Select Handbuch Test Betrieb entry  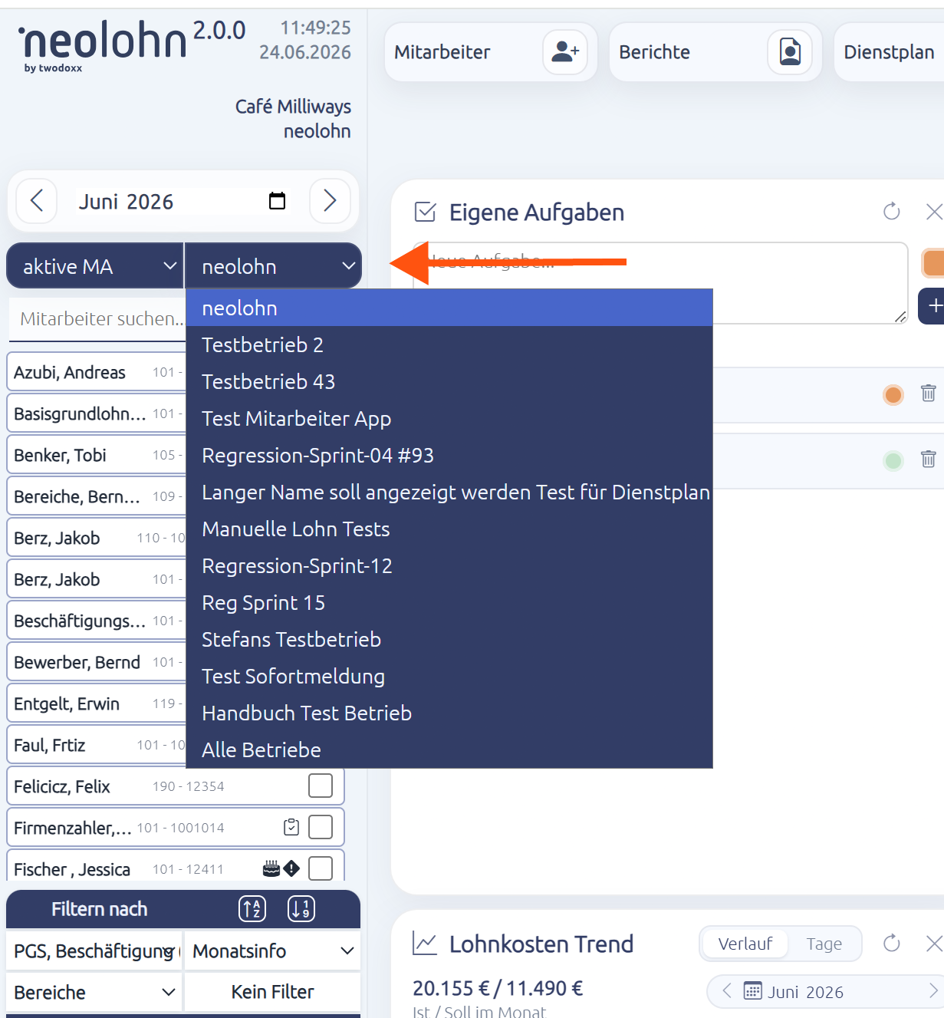(x=449, y=713)
